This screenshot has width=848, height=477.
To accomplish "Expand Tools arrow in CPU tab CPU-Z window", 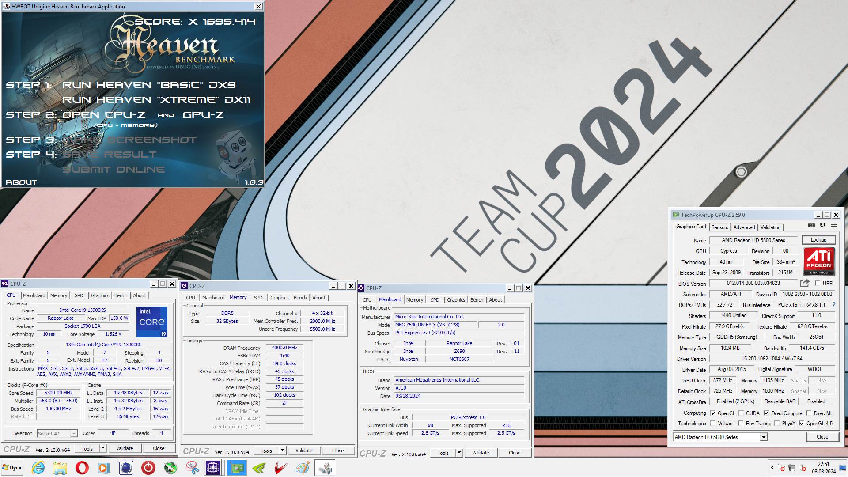I will coord(103,448).
